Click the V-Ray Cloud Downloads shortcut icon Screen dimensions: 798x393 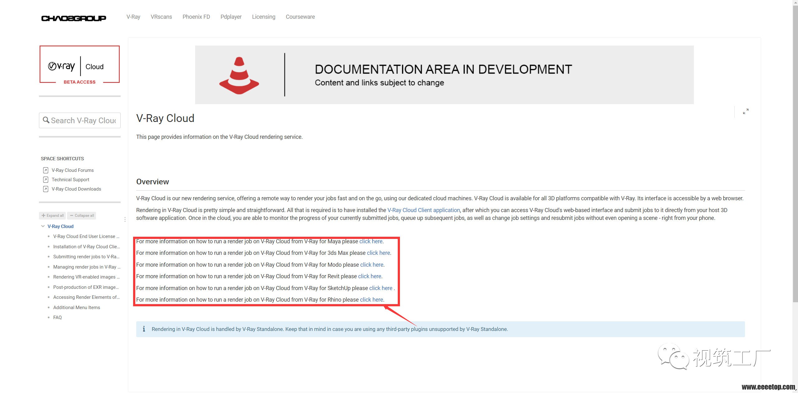click(x=46, y=189)
